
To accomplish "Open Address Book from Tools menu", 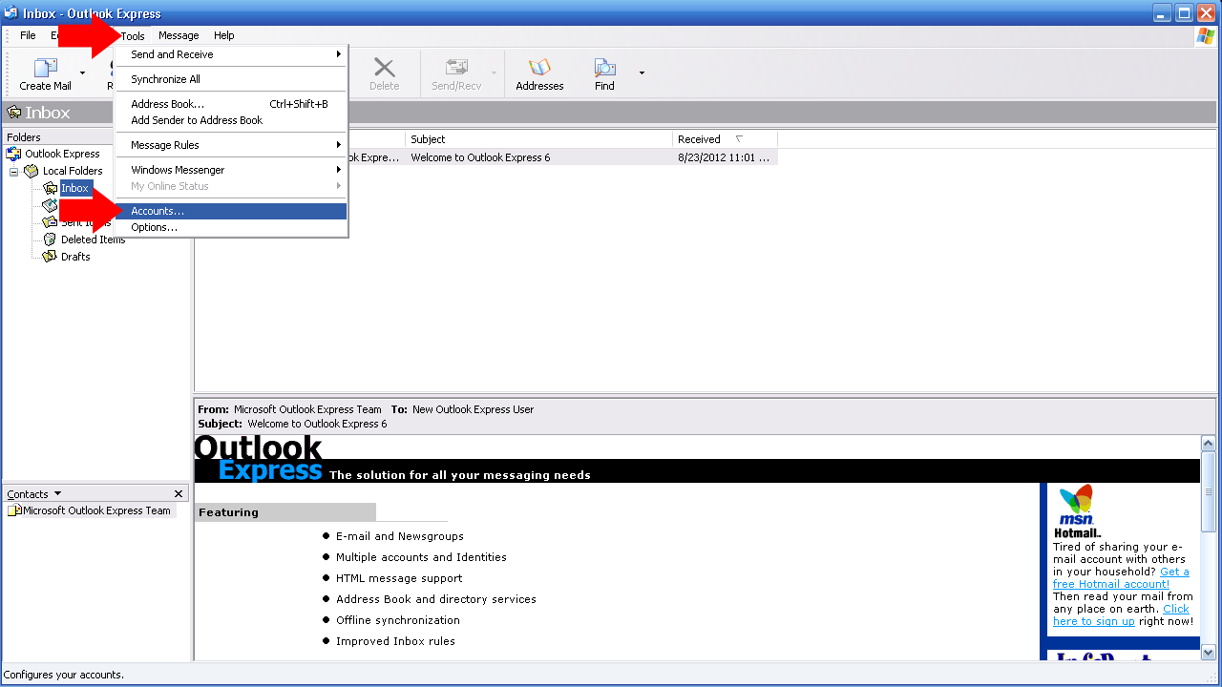I will (231, 104).
